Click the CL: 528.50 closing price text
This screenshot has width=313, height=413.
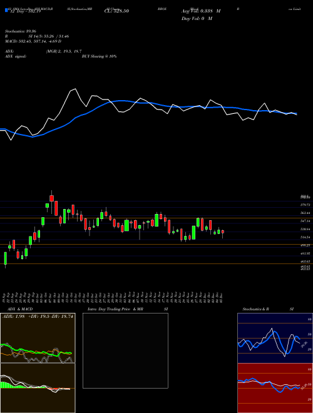coord(116,11)
